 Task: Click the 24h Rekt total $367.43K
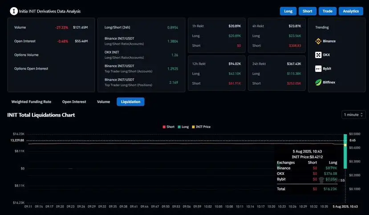click(x=294, y=64)
